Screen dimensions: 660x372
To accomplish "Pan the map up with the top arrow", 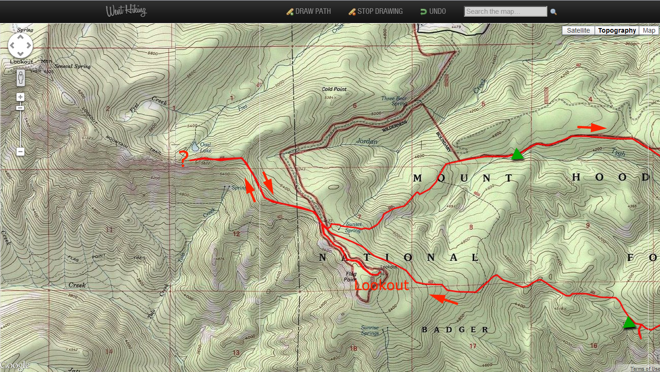I will pyautogui.click(x=20, y=37).
